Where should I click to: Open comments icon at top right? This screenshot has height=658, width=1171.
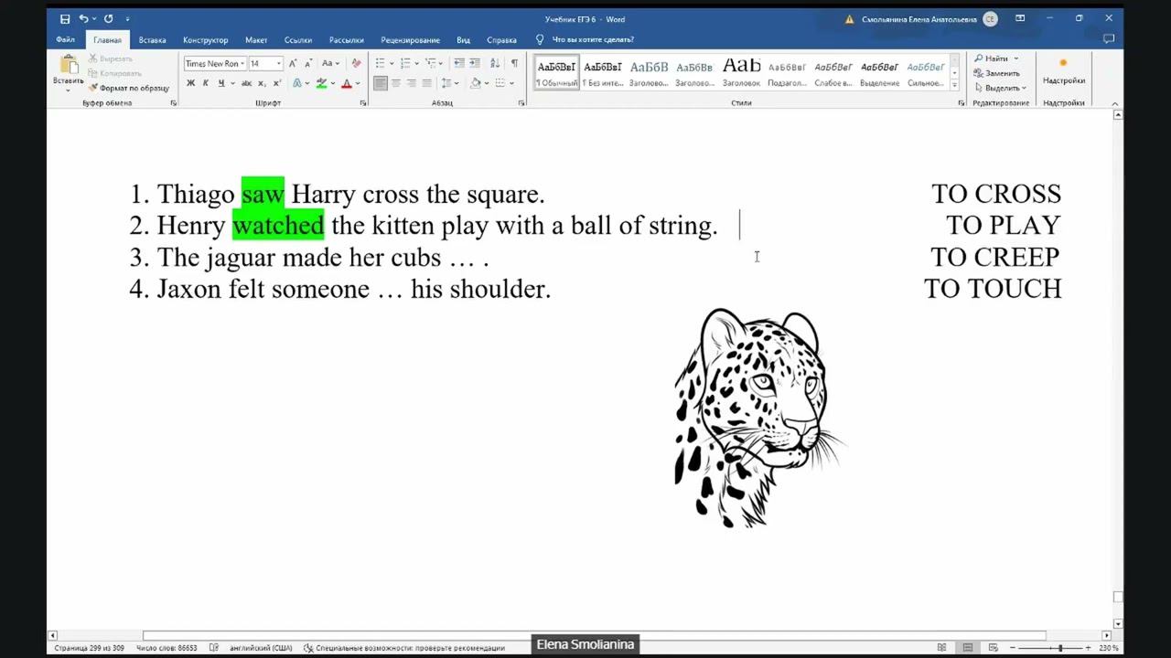point(1109,39)
